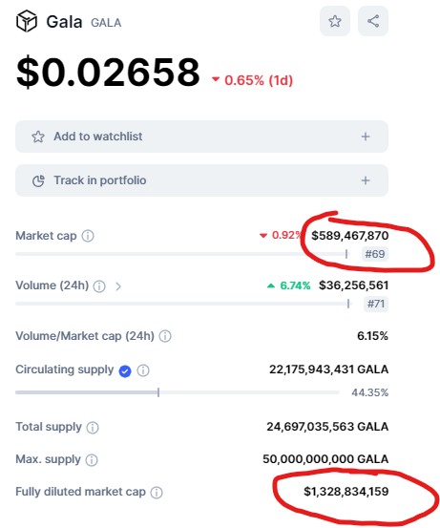This screenshot has width=440, height=528.
Task: Open Fully diluted market cap info icon
Action: pyautogui.click(x=157, y=493)
